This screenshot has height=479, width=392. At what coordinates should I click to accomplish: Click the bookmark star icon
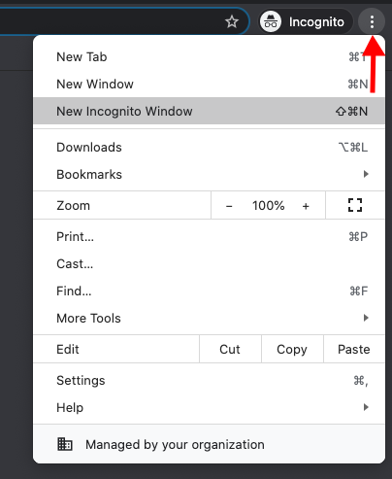232,21
